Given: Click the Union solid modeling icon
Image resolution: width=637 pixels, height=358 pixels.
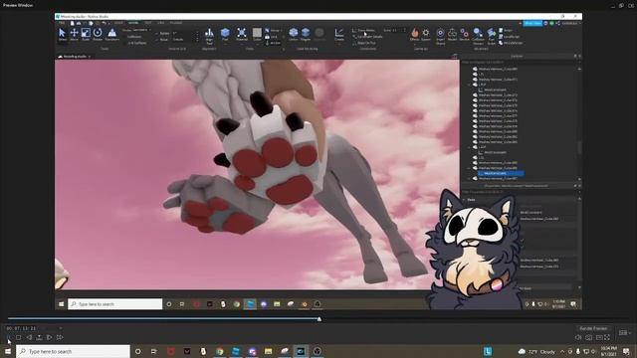Looking at the screenshot, I should tap(294, 34).
